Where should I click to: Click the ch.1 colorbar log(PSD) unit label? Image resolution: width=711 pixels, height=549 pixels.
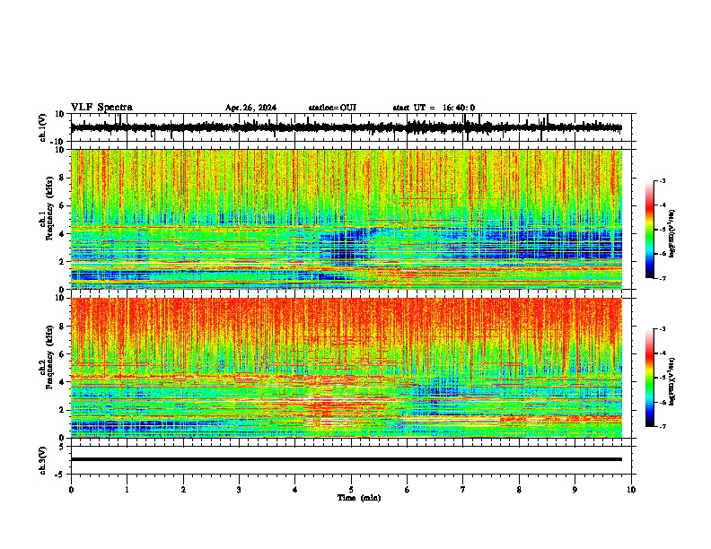click(x=672, y=234)
